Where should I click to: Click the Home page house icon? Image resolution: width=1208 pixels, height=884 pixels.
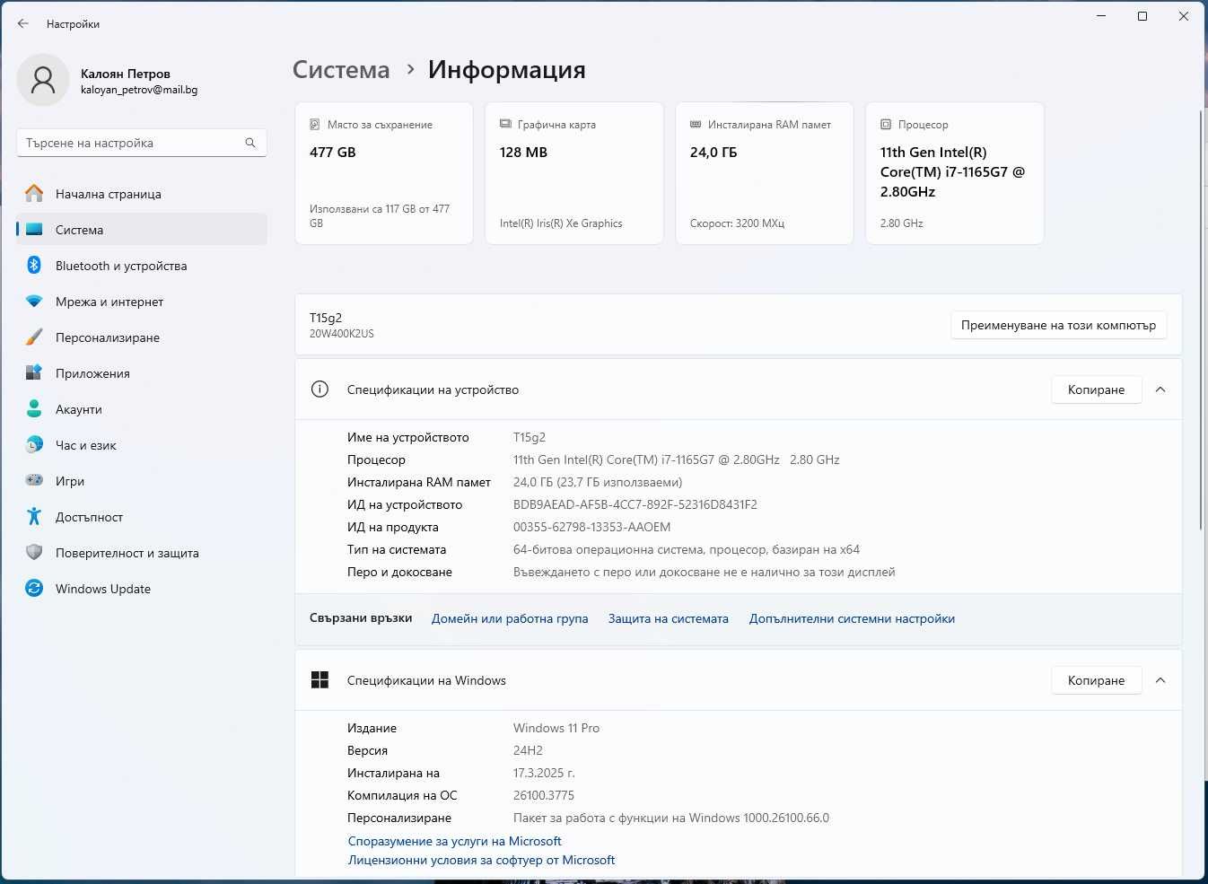(x=34, y=194)
